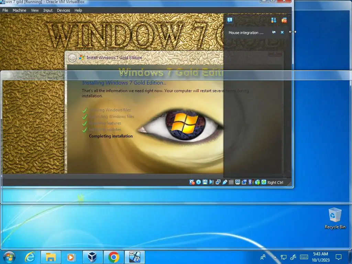Click the don't-show-again icon for Mouse integration
This screenshot has width=352, height=264.
coord(274,32)
